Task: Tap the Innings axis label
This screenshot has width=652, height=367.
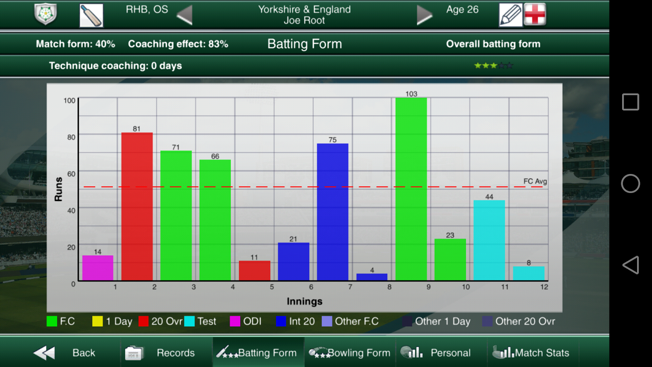Action: 305,301
